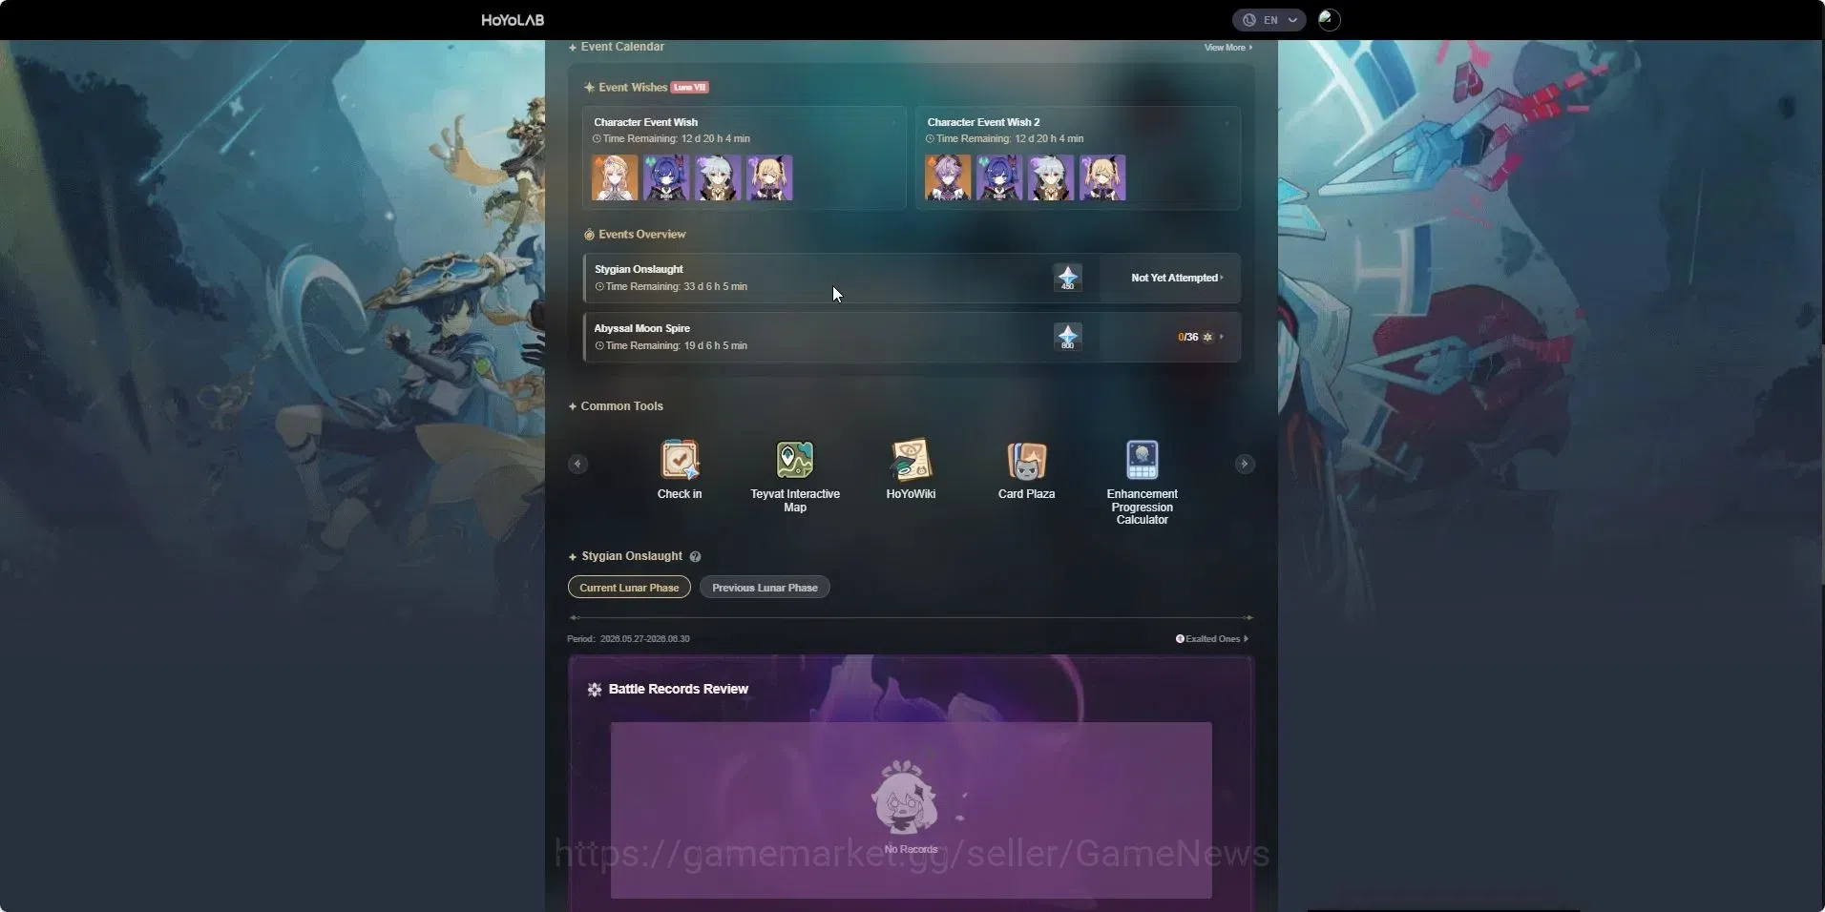
Task: Open Enhancement Progression Calculator tool
Action: pos(1143,482)
